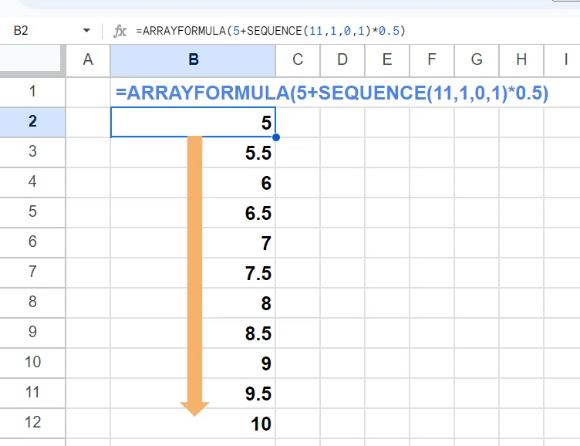Screen dimensions: 580x446
Task: Click empty cell C2
Action: point(298,122)
